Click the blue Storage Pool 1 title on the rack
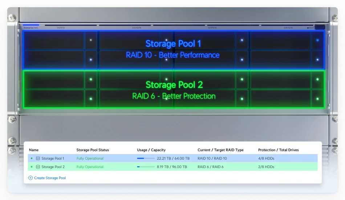 tap(173, 44)
